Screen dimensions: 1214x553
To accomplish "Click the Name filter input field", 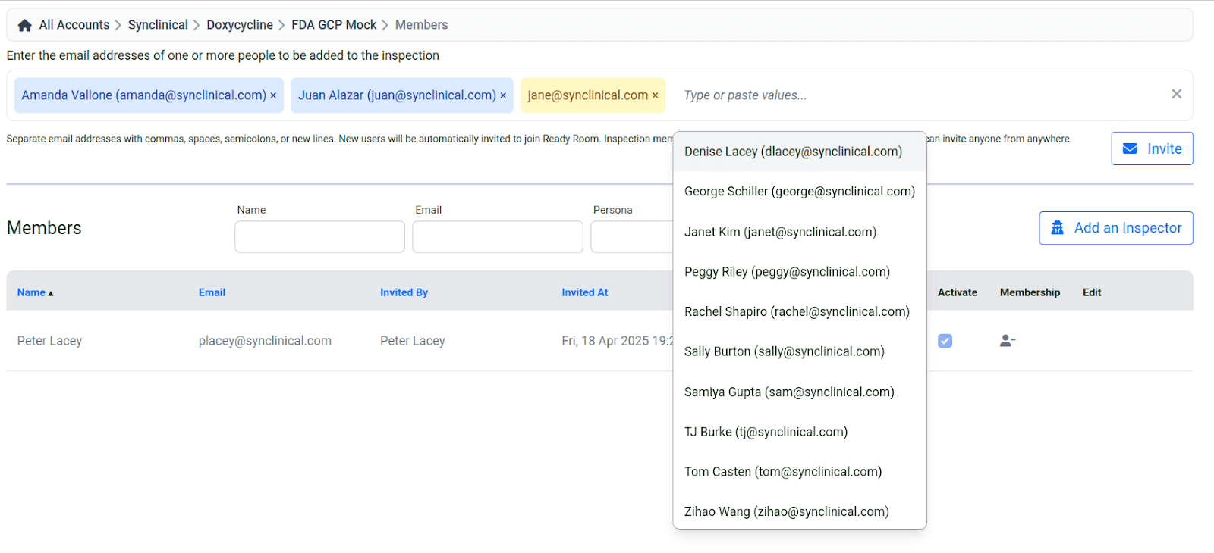I will tap(319, 237).
